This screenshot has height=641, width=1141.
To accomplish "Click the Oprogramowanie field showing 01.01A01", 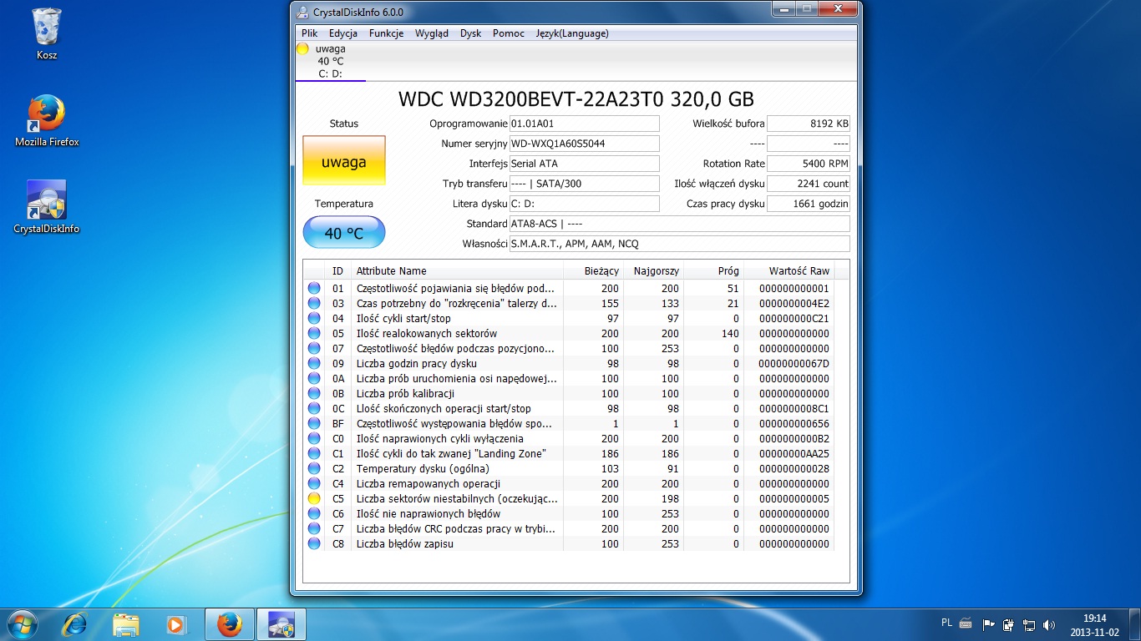I will coord(584,124).
